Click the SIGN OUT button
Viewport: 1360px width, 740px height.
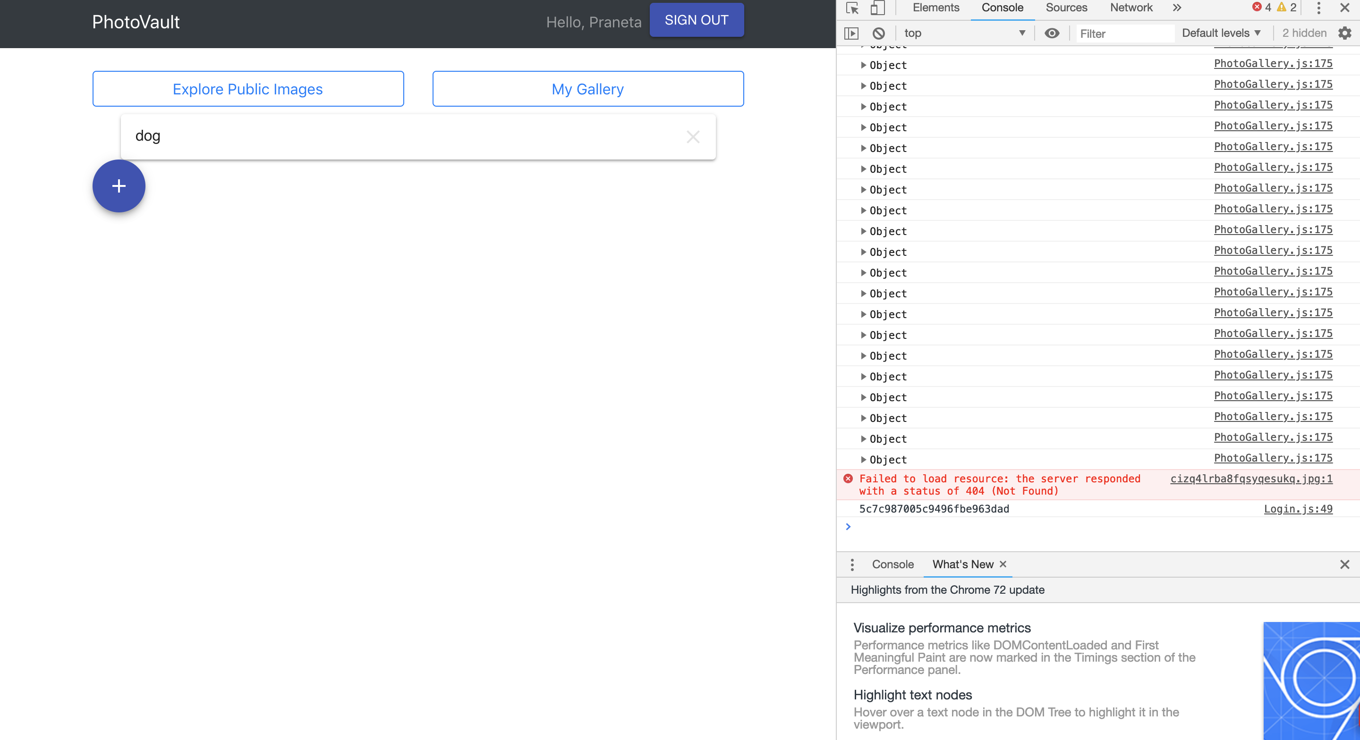tap(696, 19)
